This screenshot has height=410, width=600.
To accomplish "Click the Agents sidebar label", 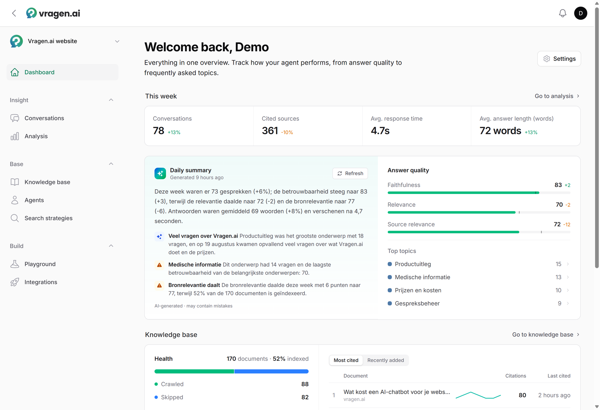I will 34,200.
